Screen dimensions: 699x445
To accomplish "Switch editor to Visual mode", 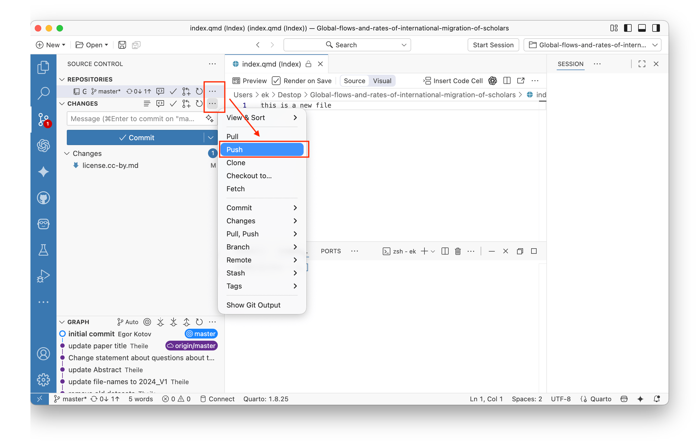I will tap(382, 81).
